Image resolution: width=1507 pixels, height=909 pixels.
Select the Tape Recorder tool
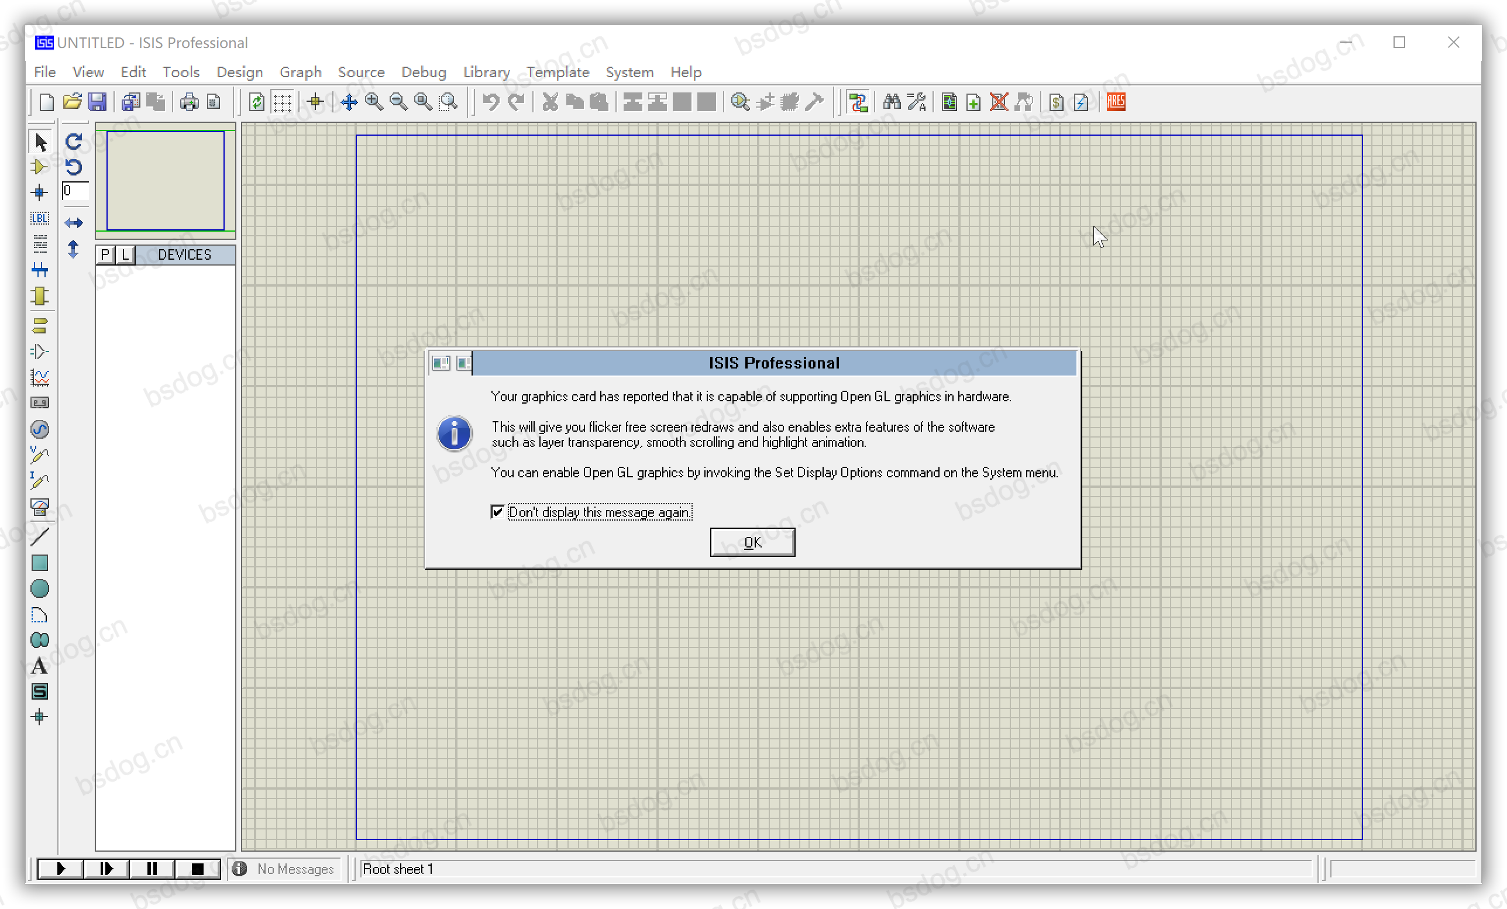[40, 403]
